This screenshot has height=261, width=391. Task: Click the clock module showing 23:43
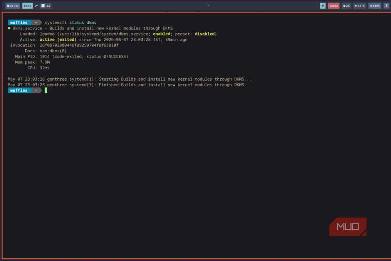tap(13, 6)
